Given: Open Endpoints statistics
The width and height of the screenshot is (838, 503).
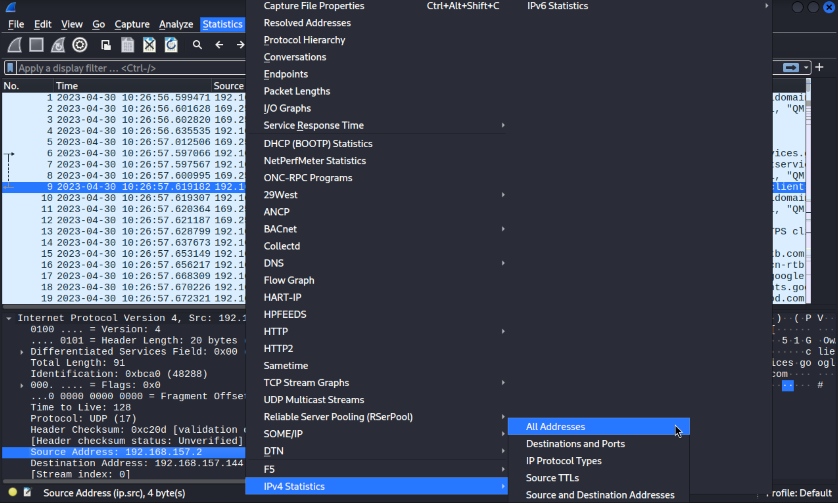Looking at the screenshot, I should tap(376, 74).
